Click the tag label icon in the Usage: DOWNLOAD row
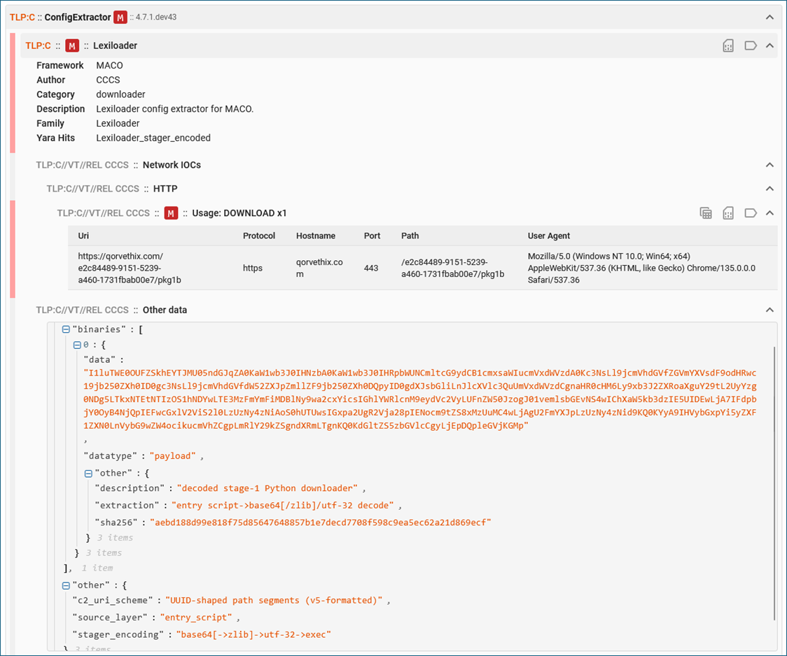Screen dimensions: 787x656 tap(751, 213)
